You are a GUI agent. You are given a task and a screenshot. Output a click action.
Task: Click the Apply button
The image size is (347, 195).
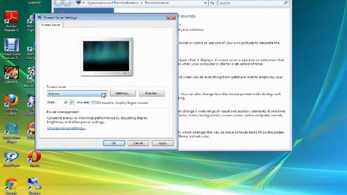[x=163, y=143]
